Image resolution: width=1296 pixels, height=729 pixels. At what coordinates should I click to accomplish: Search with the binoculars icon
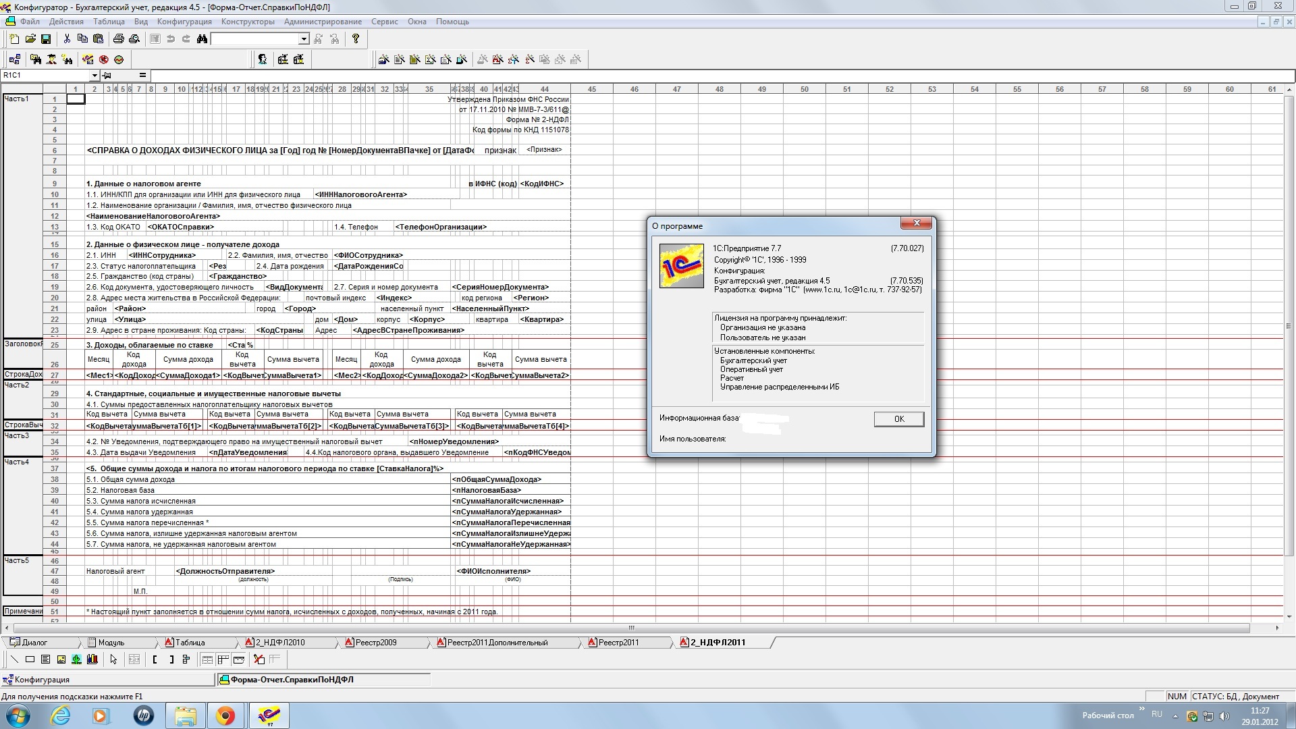pos(202,39)
